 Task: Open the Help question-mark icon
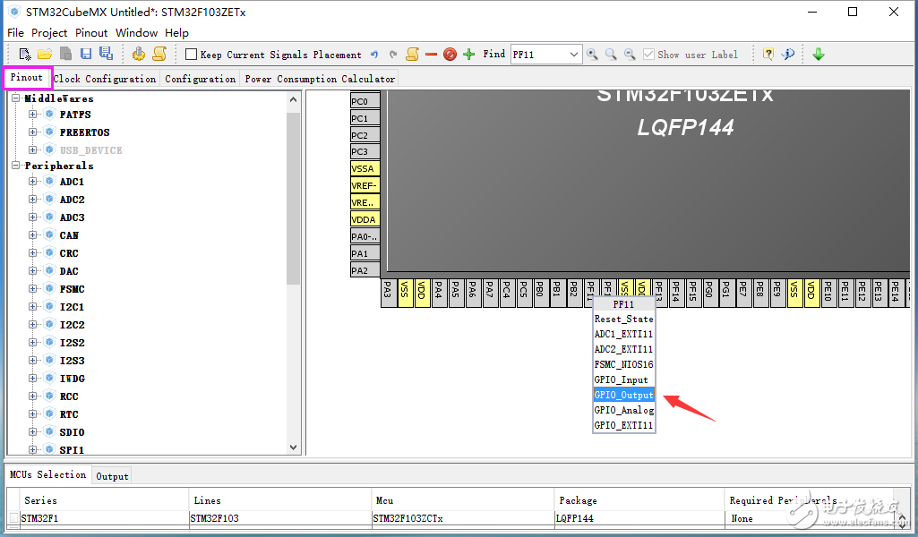point(768,55)
